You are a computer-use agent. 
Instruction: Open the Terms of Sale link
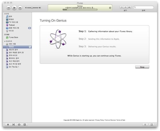121,120
